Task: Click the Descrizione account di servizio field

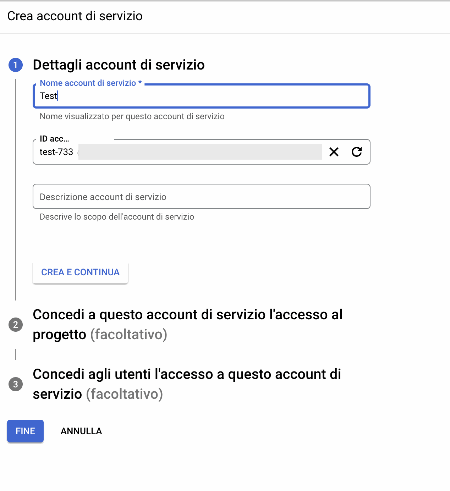Action: [x=201, y=197]
